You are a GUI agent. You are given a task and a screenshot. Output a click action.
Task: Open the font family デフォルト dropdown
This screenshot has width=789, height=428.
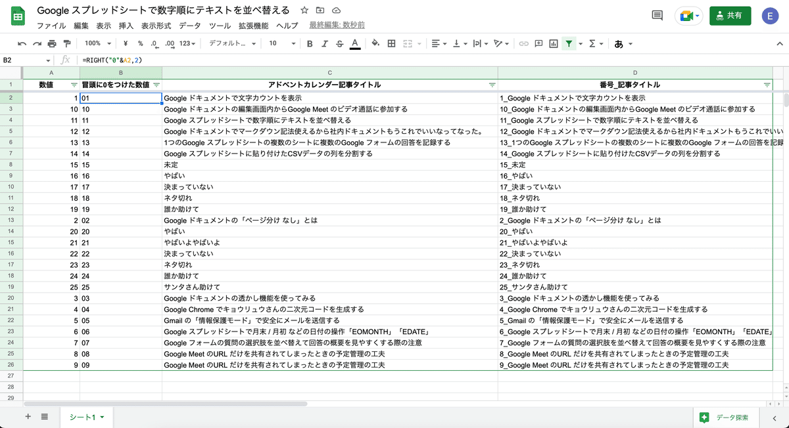(231, 43)
